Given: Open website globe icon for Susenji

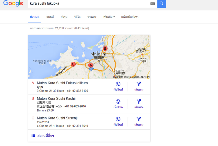Looking at the screenshot, I should pyautogui.click(x=118, y=119).
